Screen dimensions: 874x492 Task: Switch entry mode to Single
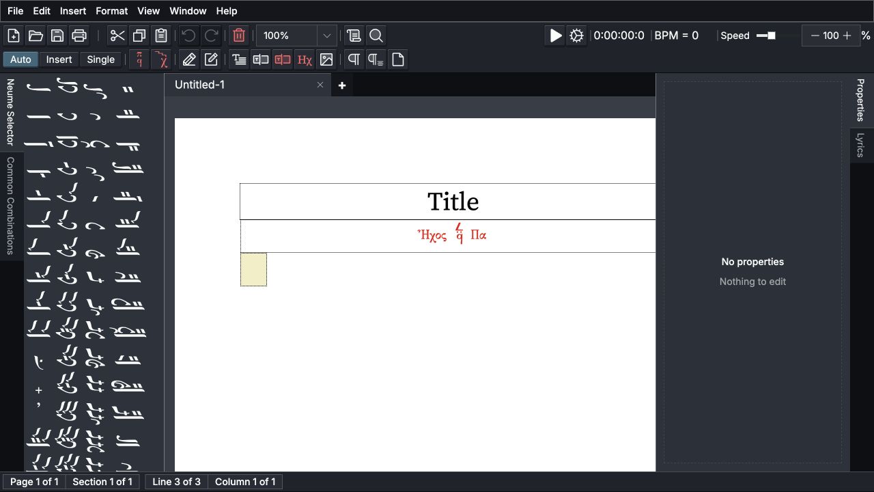101,59
